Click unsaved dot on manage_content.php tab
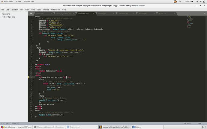 click(73, 14)
